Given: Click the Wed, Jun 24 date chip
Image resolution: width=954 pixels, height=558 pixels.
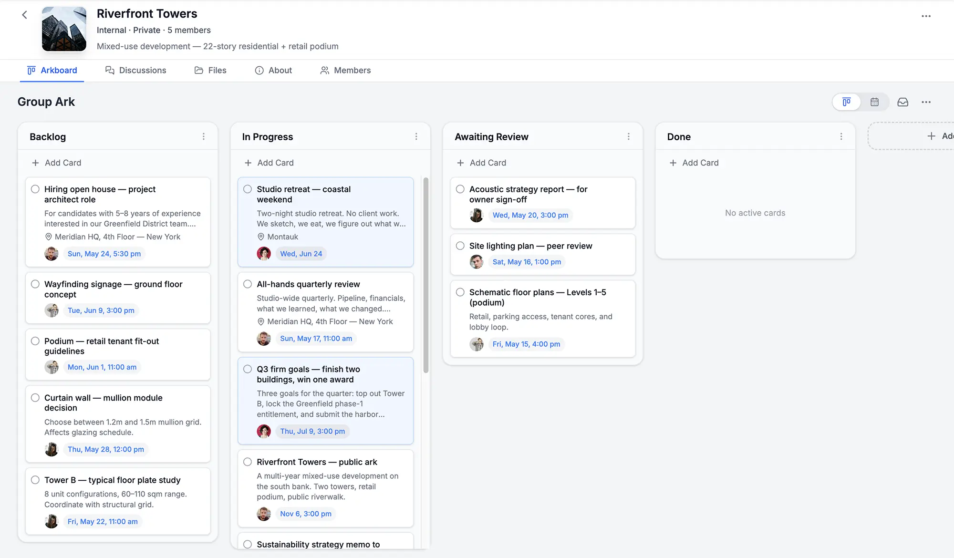Looking at the screenshot, I should 301,254.
